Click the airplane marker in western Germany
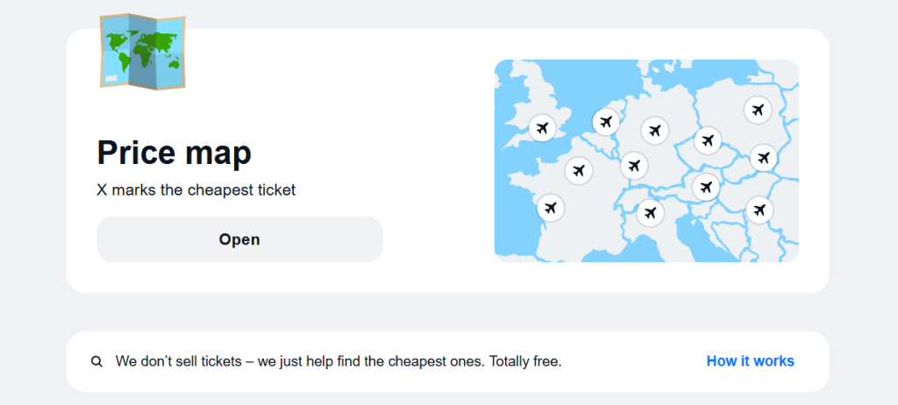 click(634, 165)
